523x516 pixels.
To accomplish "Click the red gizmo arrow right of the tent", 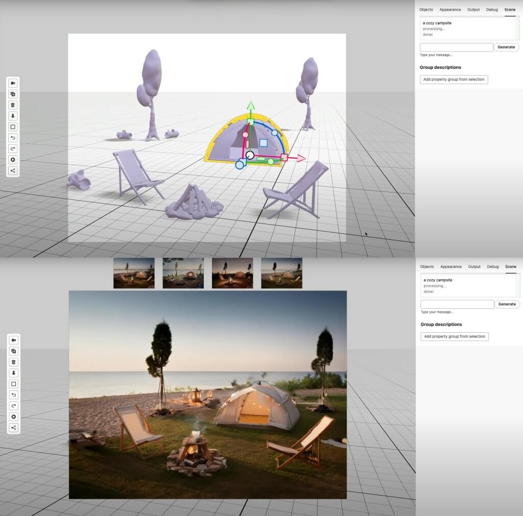I will click(300, 158).
